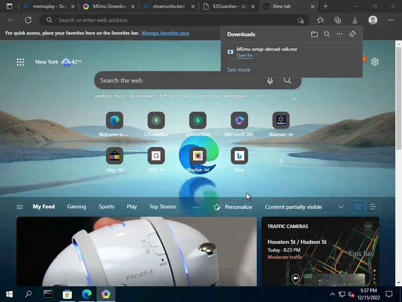Open Edge Settings and more menu

391,20
